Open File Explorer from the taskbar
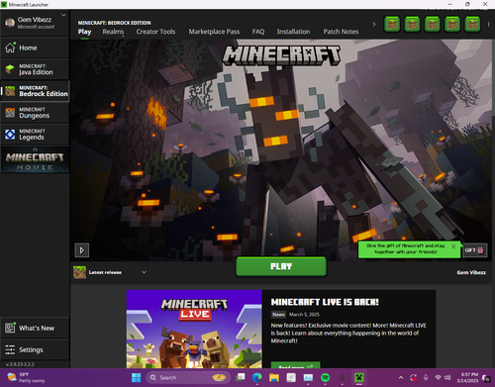This screenshot has width=495, height=387. [274, 377]
